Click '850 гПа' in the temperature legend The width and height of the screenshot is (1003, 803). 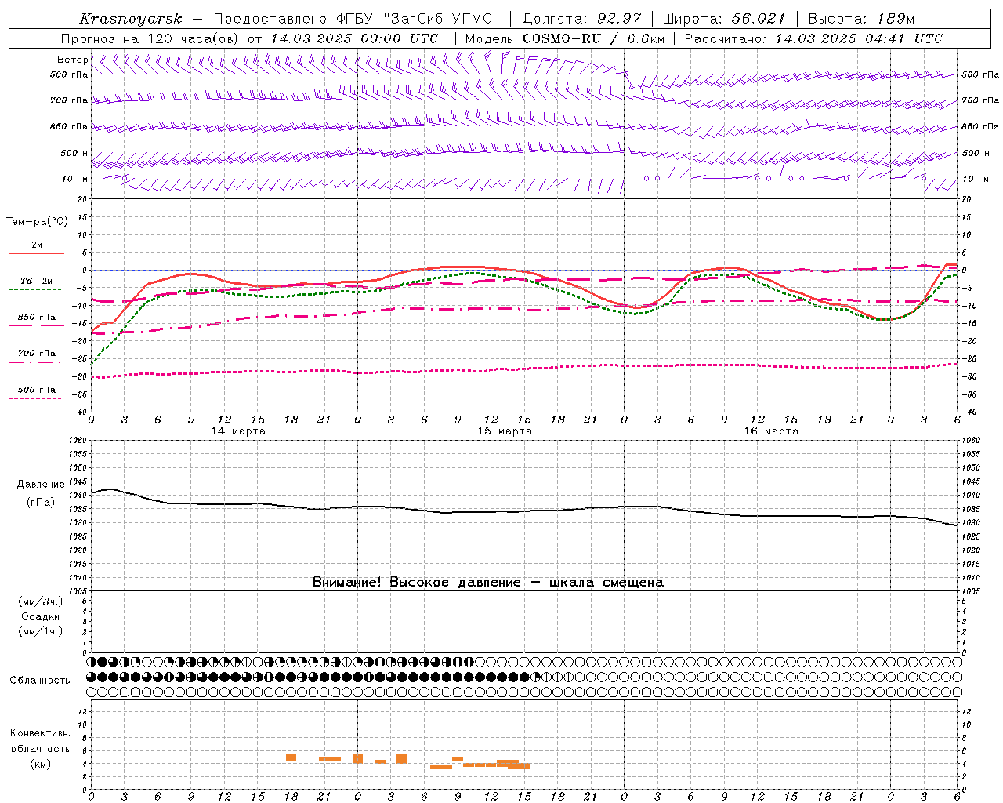pos(37,317)
